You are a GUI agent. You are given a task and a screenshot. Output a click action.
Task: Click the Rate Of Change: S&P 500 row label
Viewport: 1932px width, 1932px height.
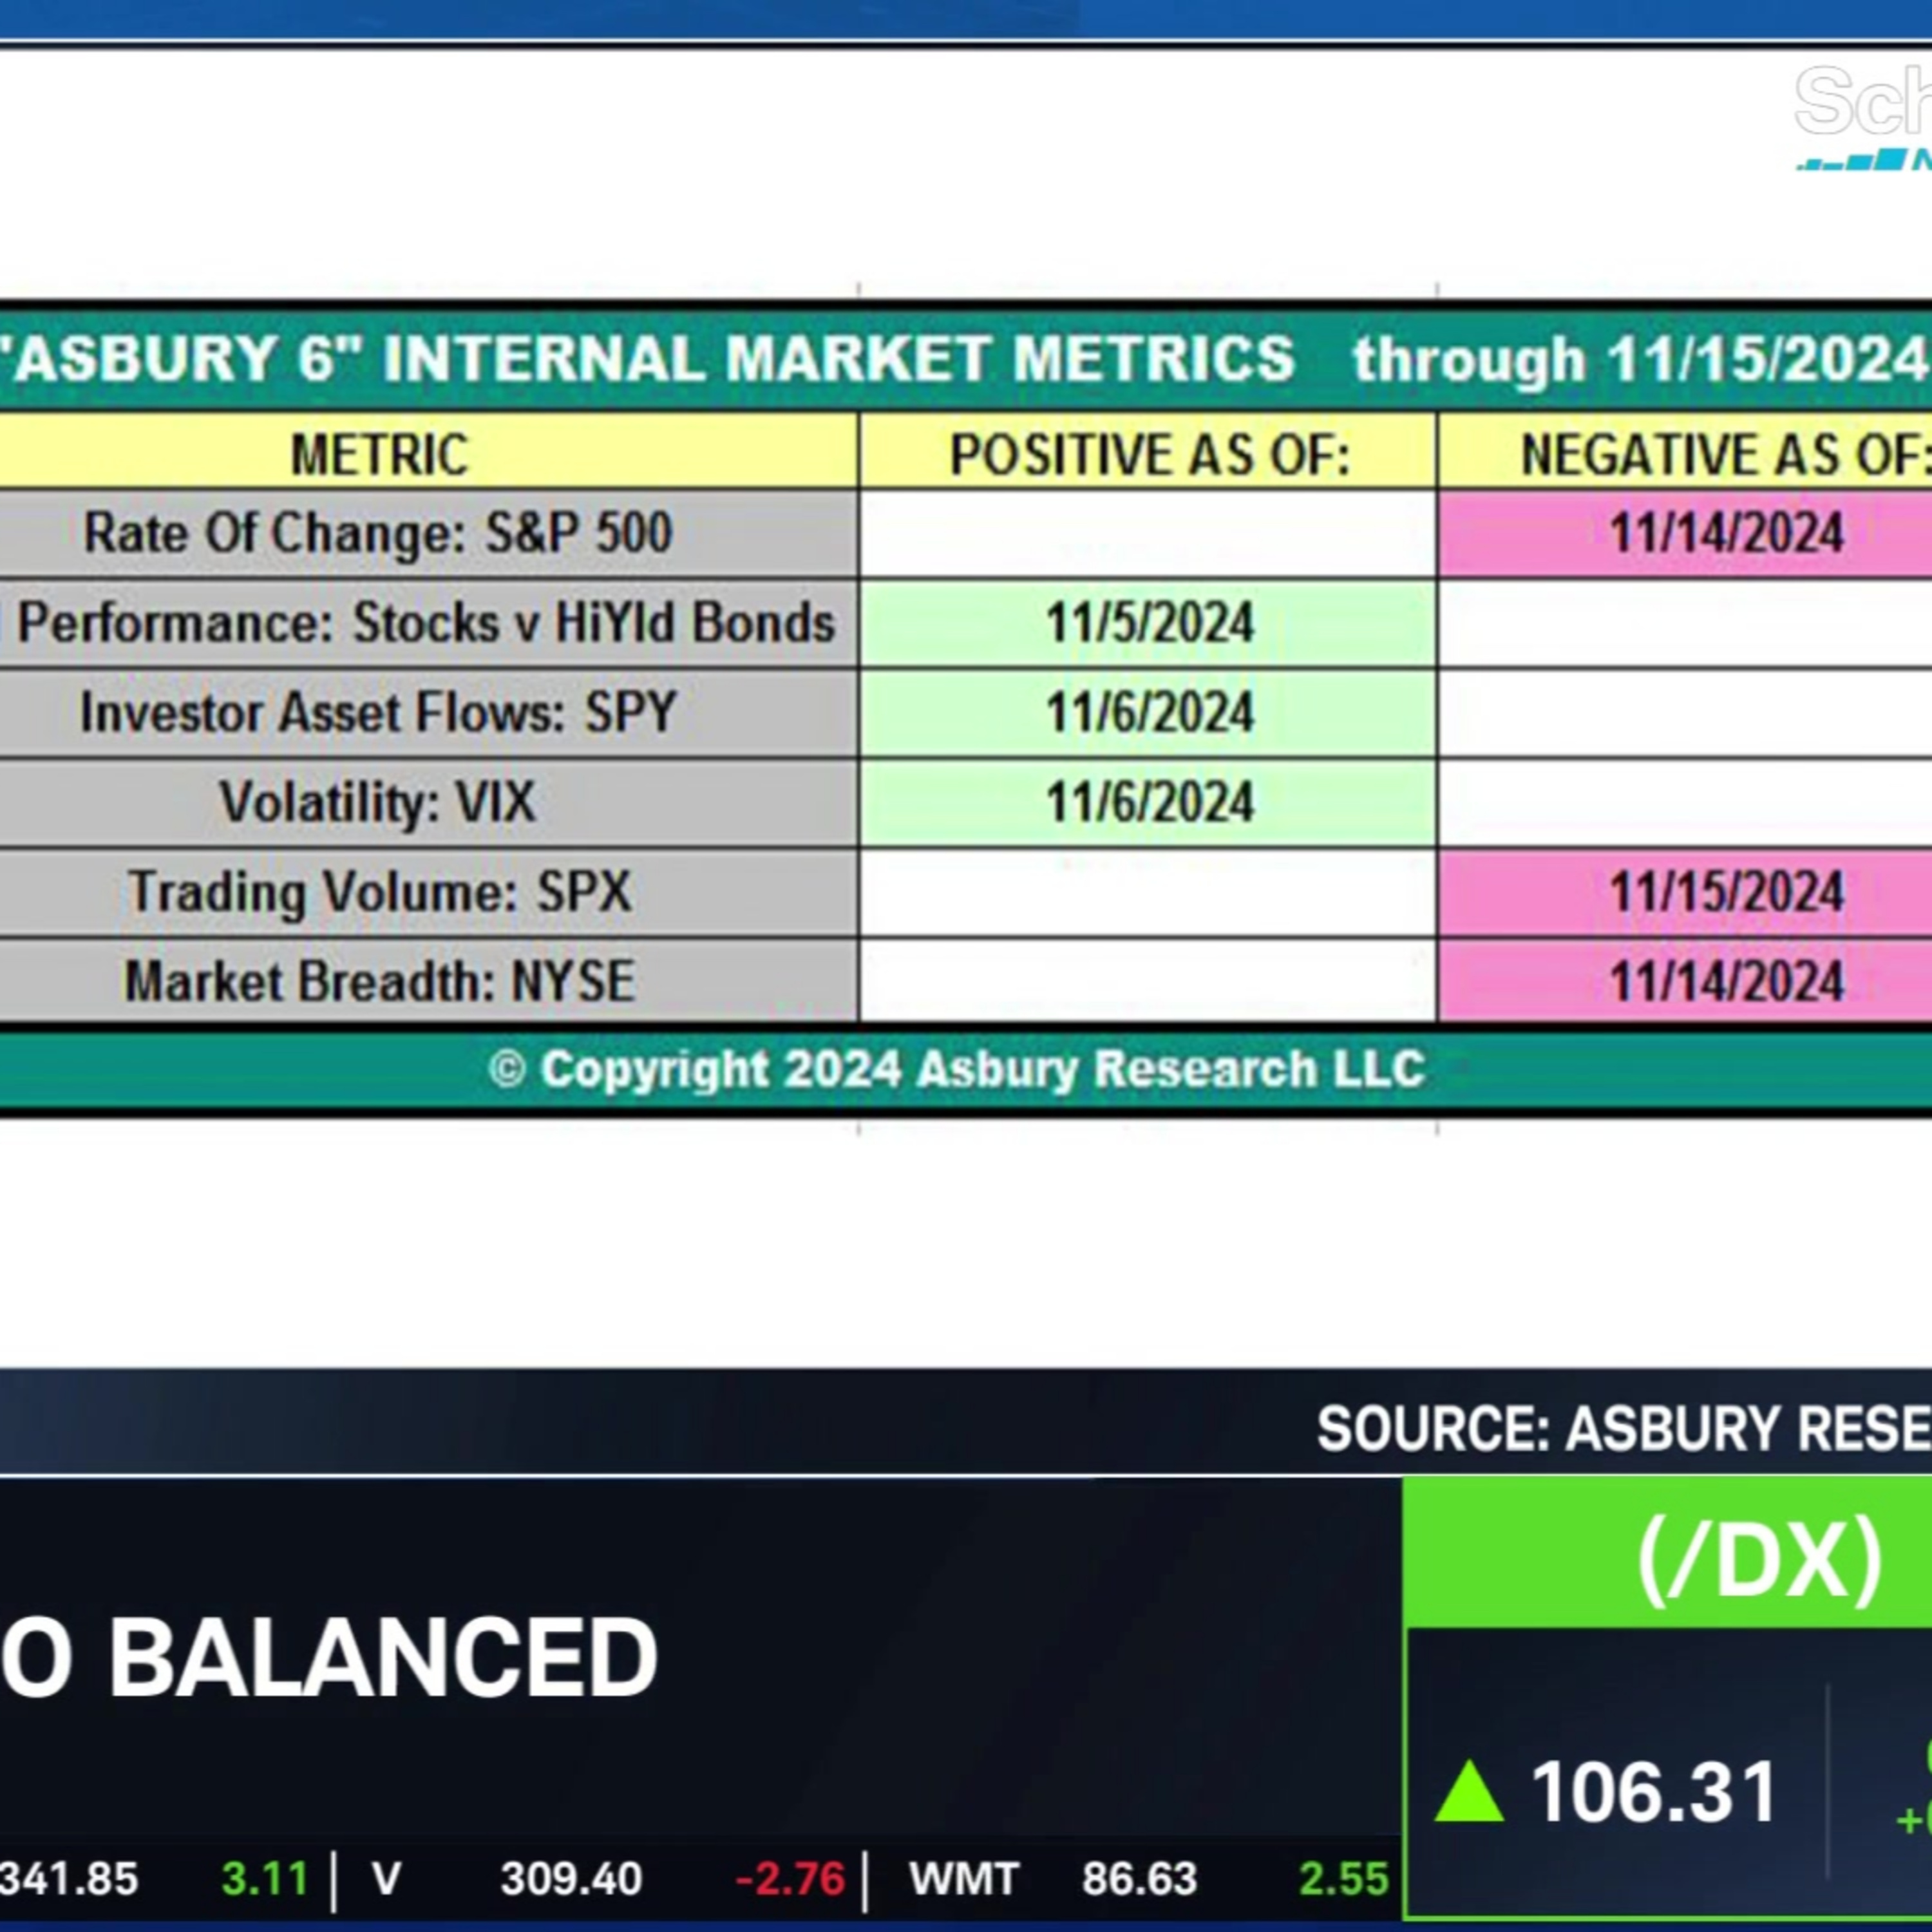pos(377,532)
